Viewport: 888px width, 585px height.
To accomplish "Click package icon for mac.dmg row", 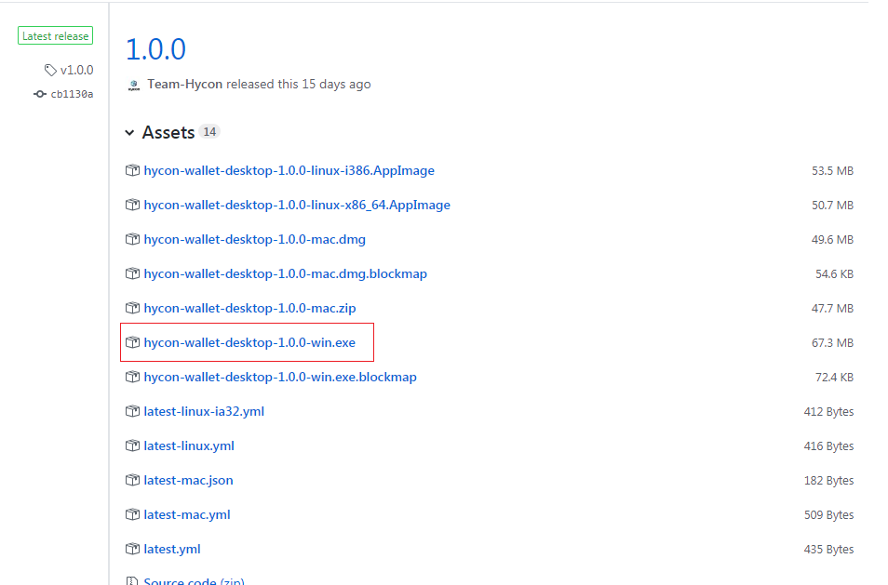I will pyautogui.click(x=132, y=239).
